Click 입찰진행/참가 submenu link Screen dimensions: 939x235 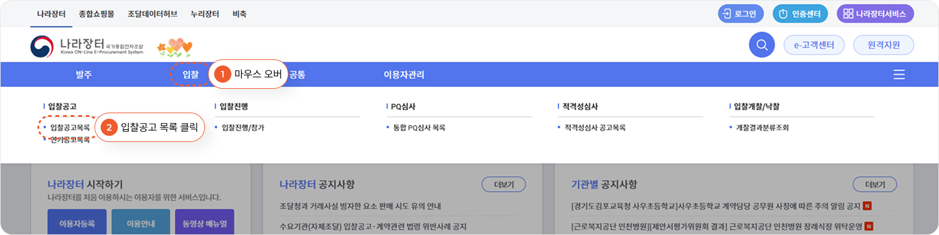(x=242, y=128)
